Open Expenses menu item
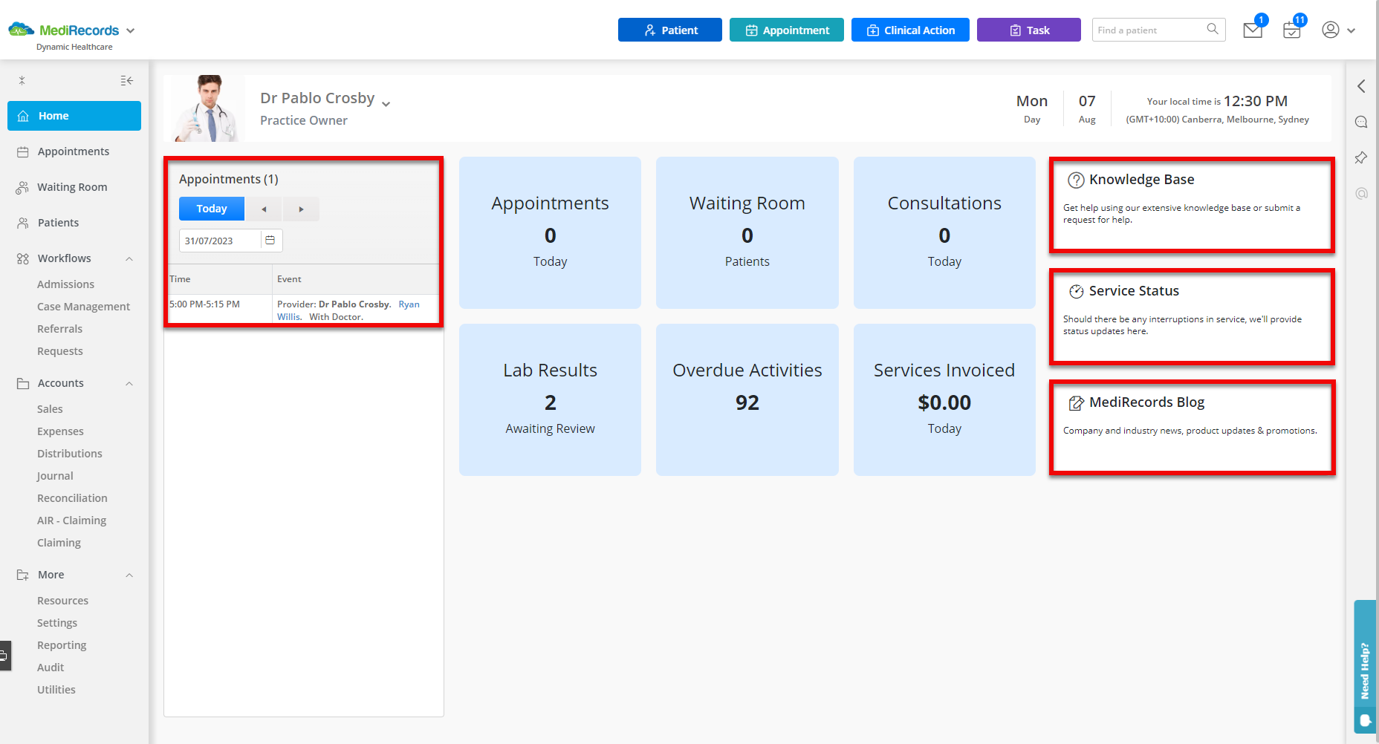The image size is (1379, 744). (60, 431)
